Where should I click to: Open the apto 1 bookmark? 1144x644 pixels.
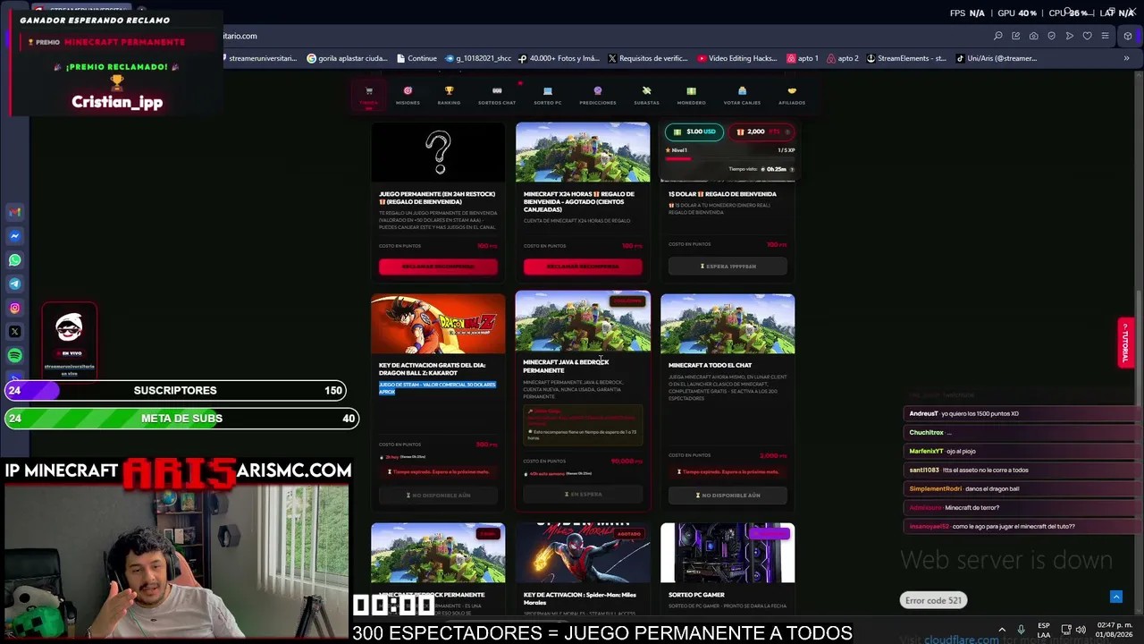803,58
